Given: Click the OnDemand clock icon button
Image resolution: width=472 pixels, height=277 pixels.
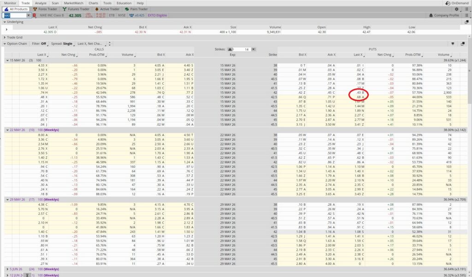Looking at the screenshot, I should coord(448,3).
